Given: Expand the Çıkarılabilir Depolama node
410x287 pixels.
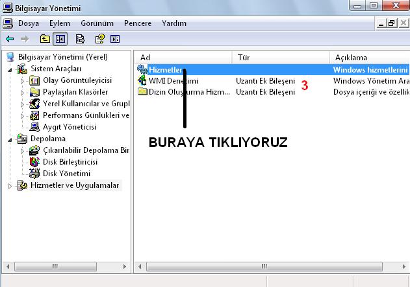Looking at the screenshot, I should (x=23, y=151).
